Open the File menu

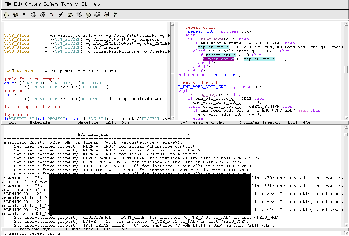click(x=8, y=4)
